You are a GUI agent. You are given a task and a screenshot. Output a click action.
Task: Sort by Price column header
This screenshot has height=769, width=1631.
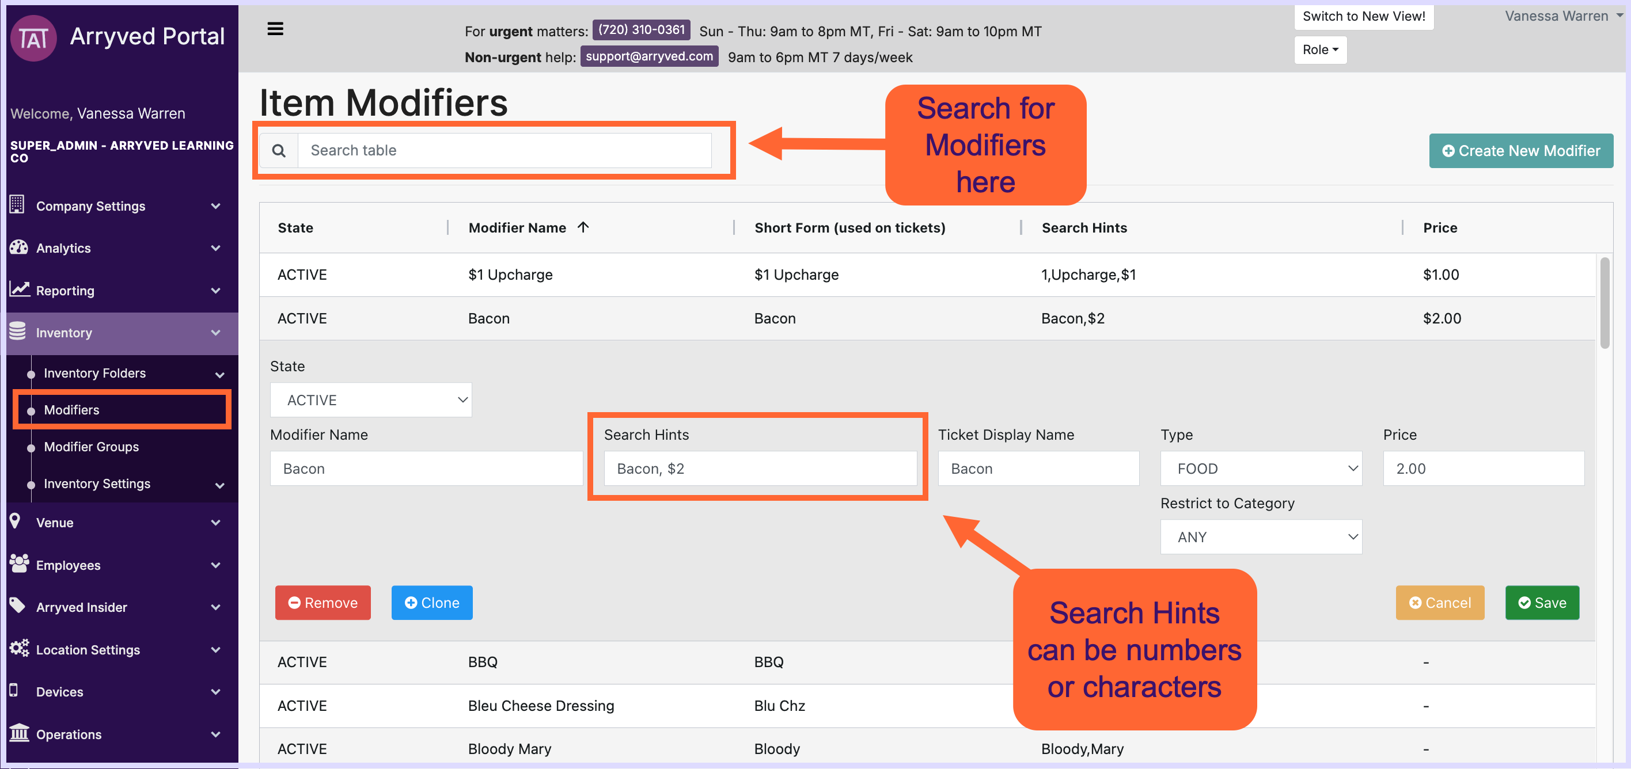(x=1440, y=228)
